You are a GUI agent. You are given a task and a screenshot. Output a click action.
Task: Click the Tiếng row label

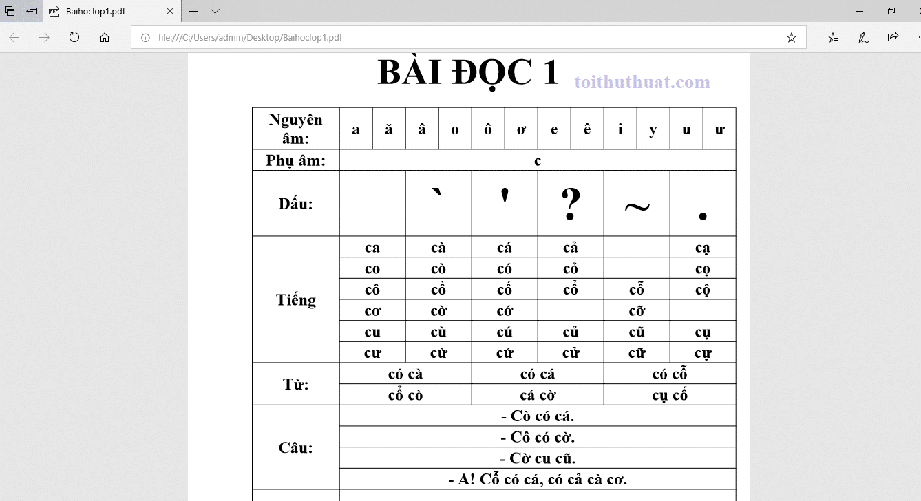click(296, 299)
